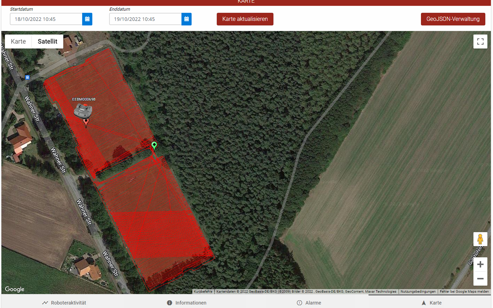Open the Informationen tab

point(187,303)
